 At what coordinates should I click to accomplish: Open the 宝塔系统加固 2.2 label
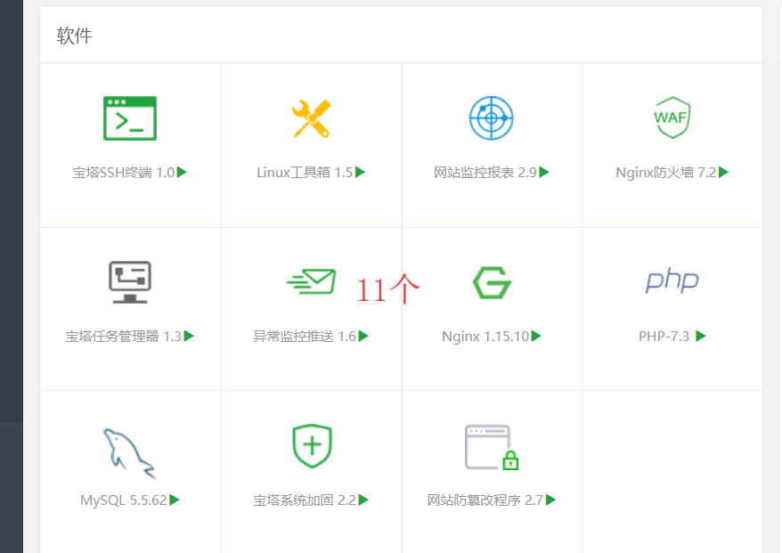pyautogui.click(x=305, y=500)
